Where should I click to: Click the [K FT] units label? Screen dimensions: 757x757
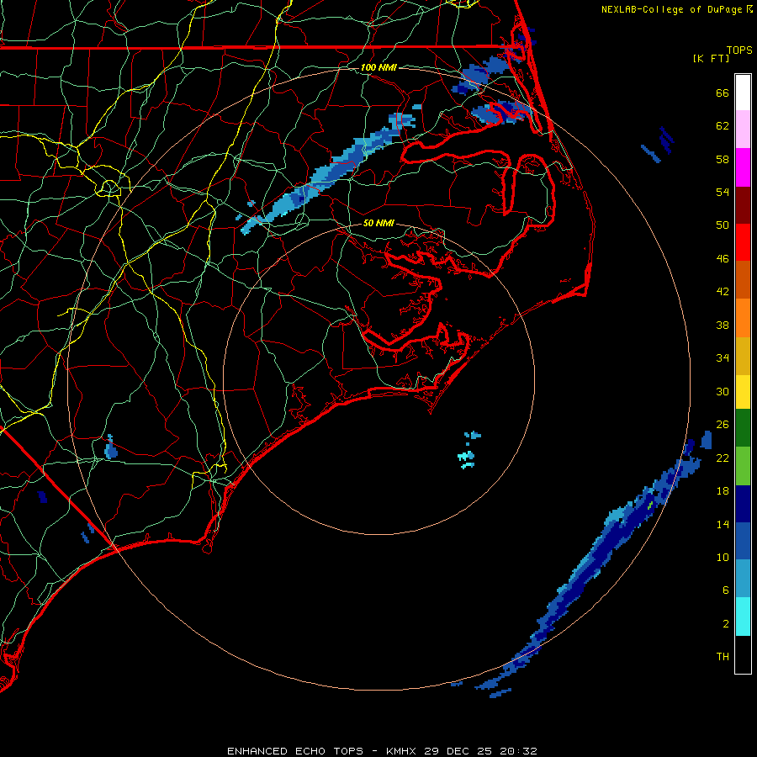click(711, 58)
